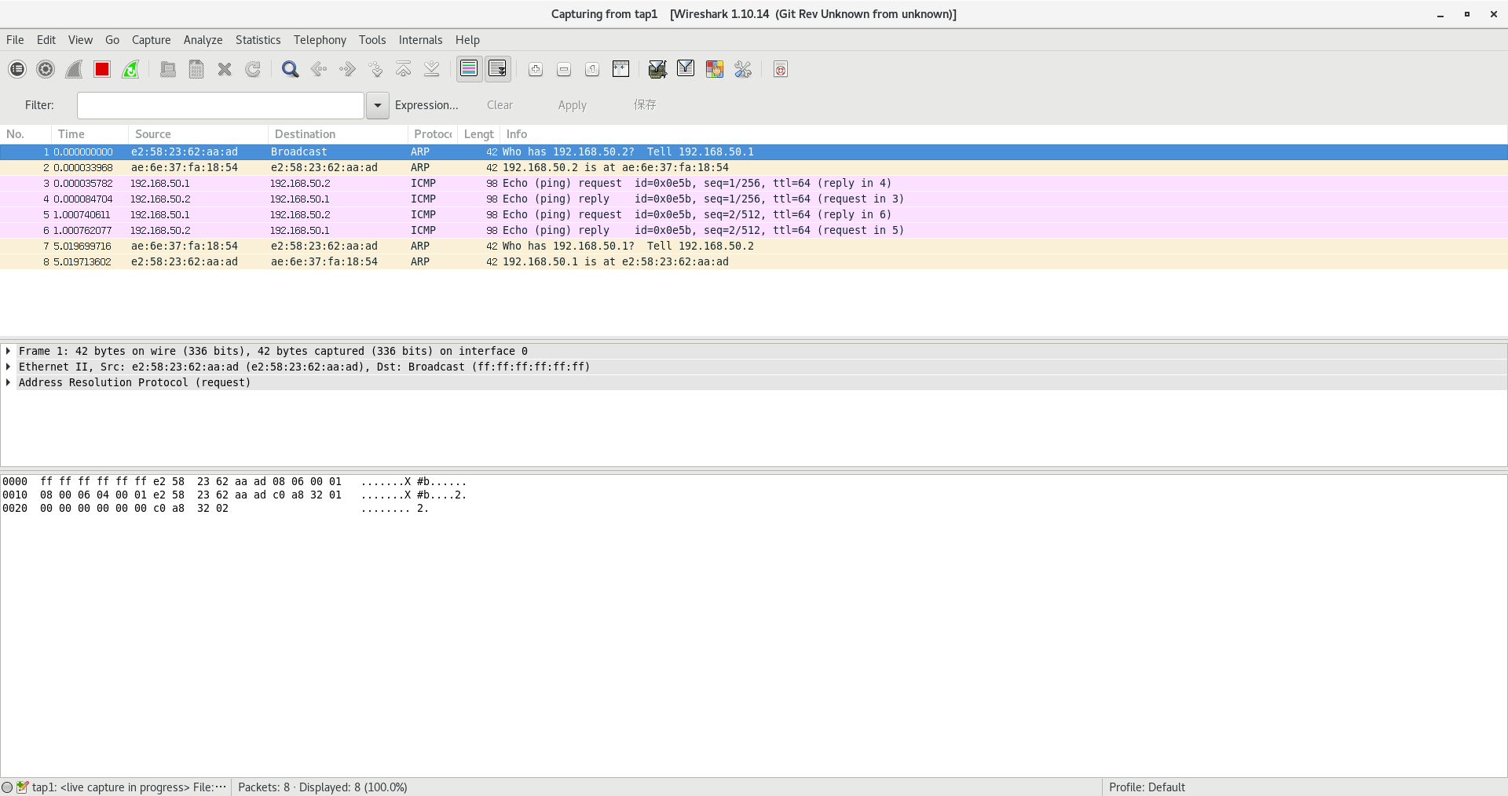This screenshot has height=796, width=1508.
Task: Go back in packet history
Action: click(x=319, y=70)
